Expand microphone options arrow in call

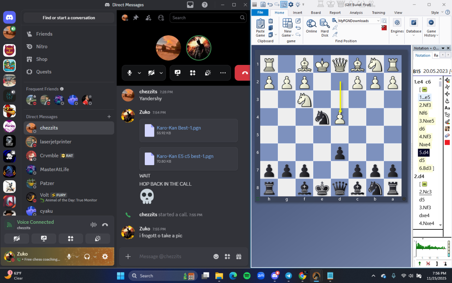pyautogui.click(x=139, y=73)
